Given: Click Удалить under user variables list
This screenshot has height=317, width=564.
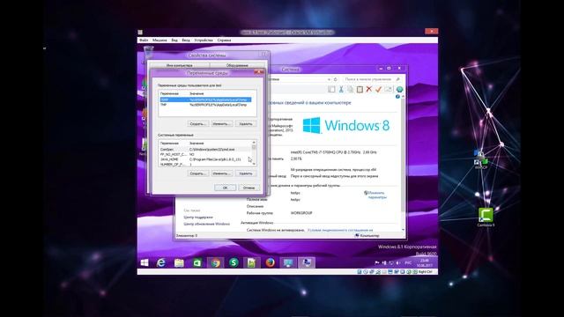Looking at the screenshot, I should [x=246, y=123].
